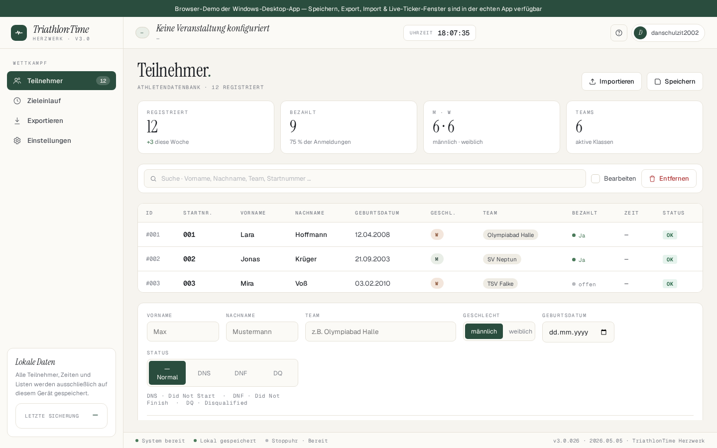Select the Normal status option
The height and width of the screenshot is (448, 717).
tap(167, 373)
